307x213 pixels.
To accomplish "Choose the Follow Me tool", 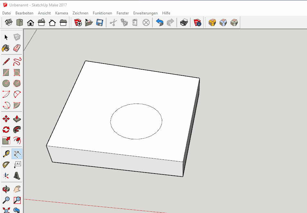I will 17,130.
